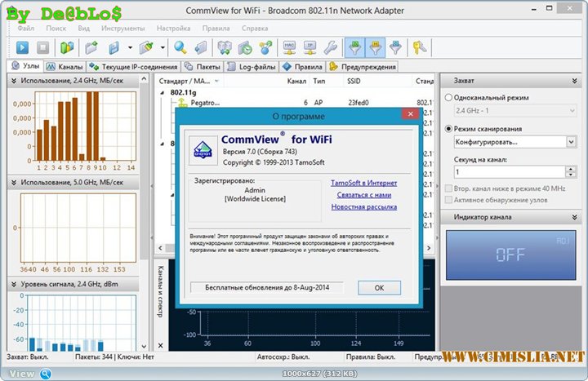The width and height of the screenshot is (588, 381).
Task: Close the Channels and spectrum side panel
Action: coord(161,345)
